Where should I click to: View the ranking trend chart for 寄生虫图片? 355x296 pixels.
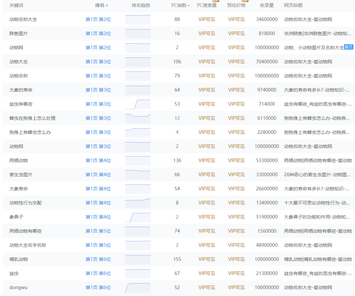pos(138,175)
